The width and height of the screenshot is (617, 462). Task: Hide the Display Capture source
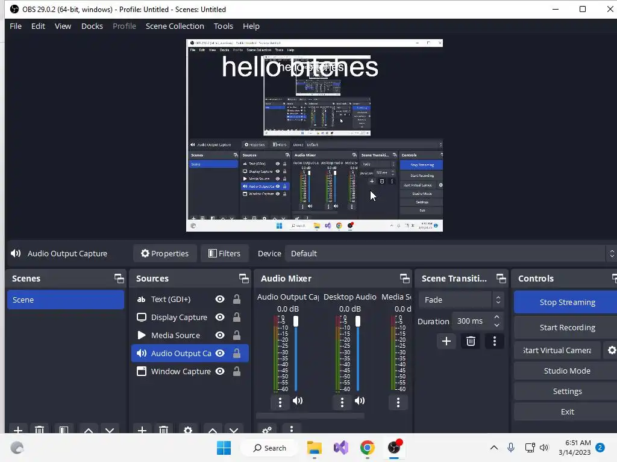pos(220,318)
